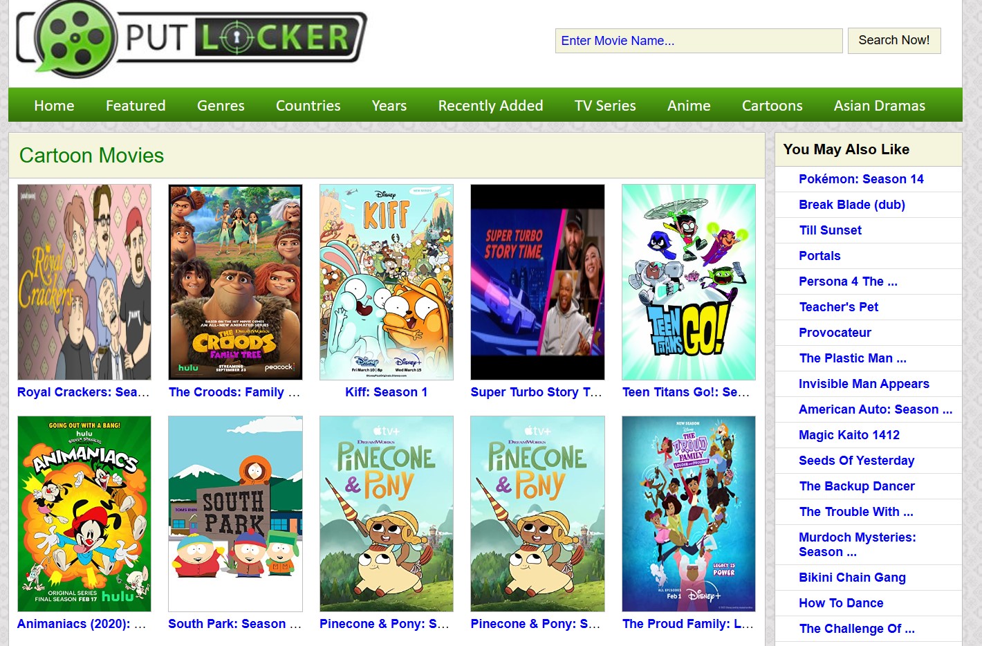
Task: Open the Years menu item
Action: (x=389, y=106)
